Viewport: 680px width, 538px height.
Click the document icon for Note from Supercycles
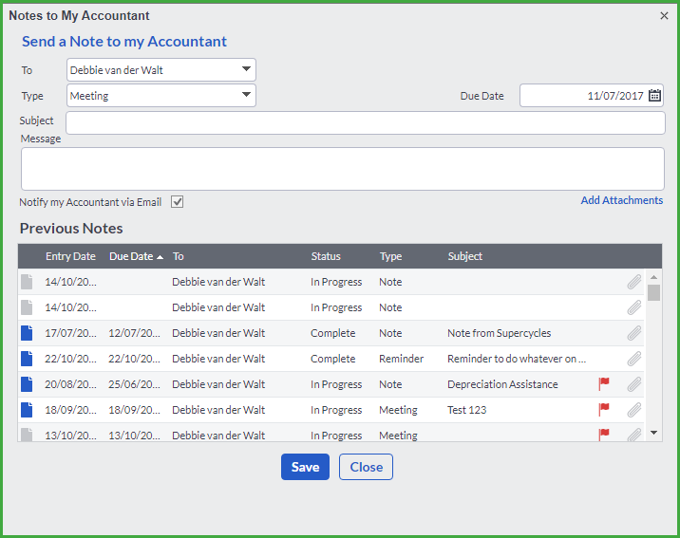pos(27,333)
